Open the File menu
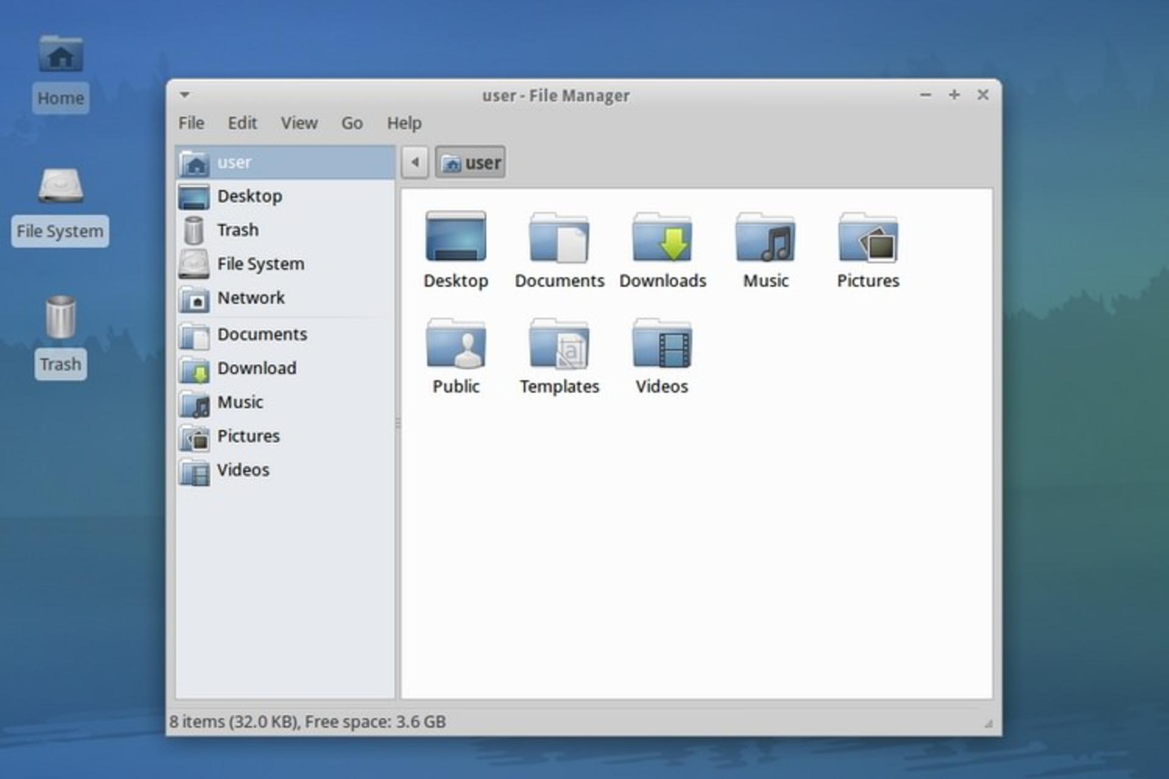This screenshot has width=1169, height=779. (191, 123)
